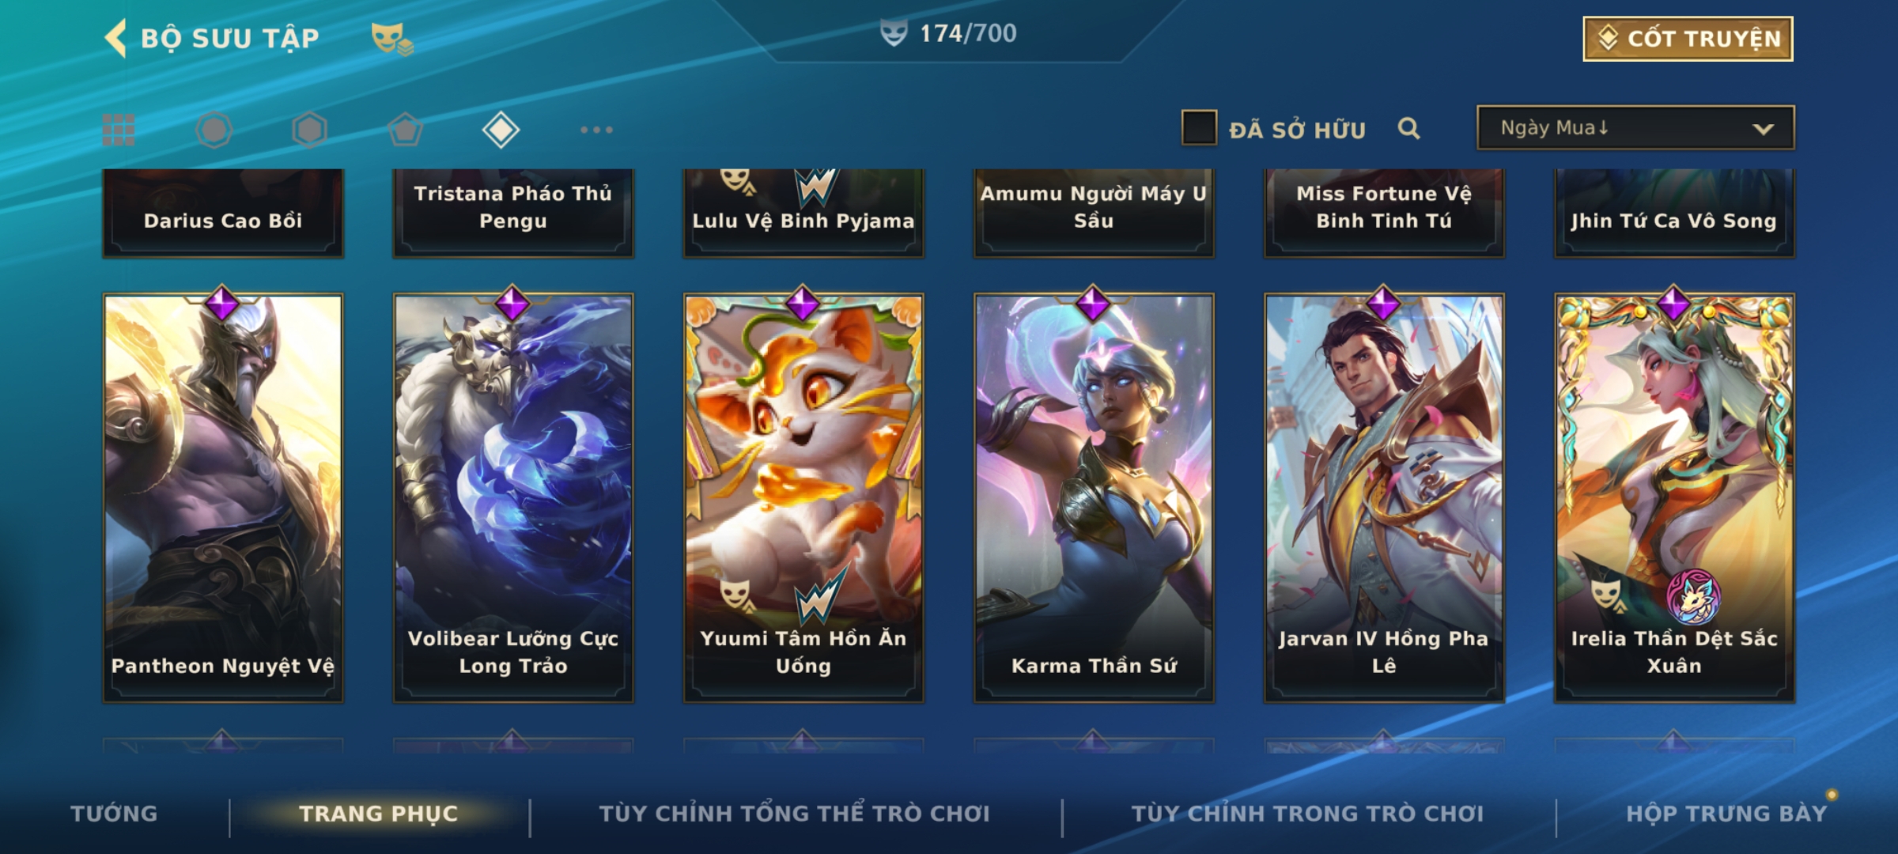Switch to the Tướng tab
The width and height of the screenshot is (1898, 854).
[x=114, y=813]
